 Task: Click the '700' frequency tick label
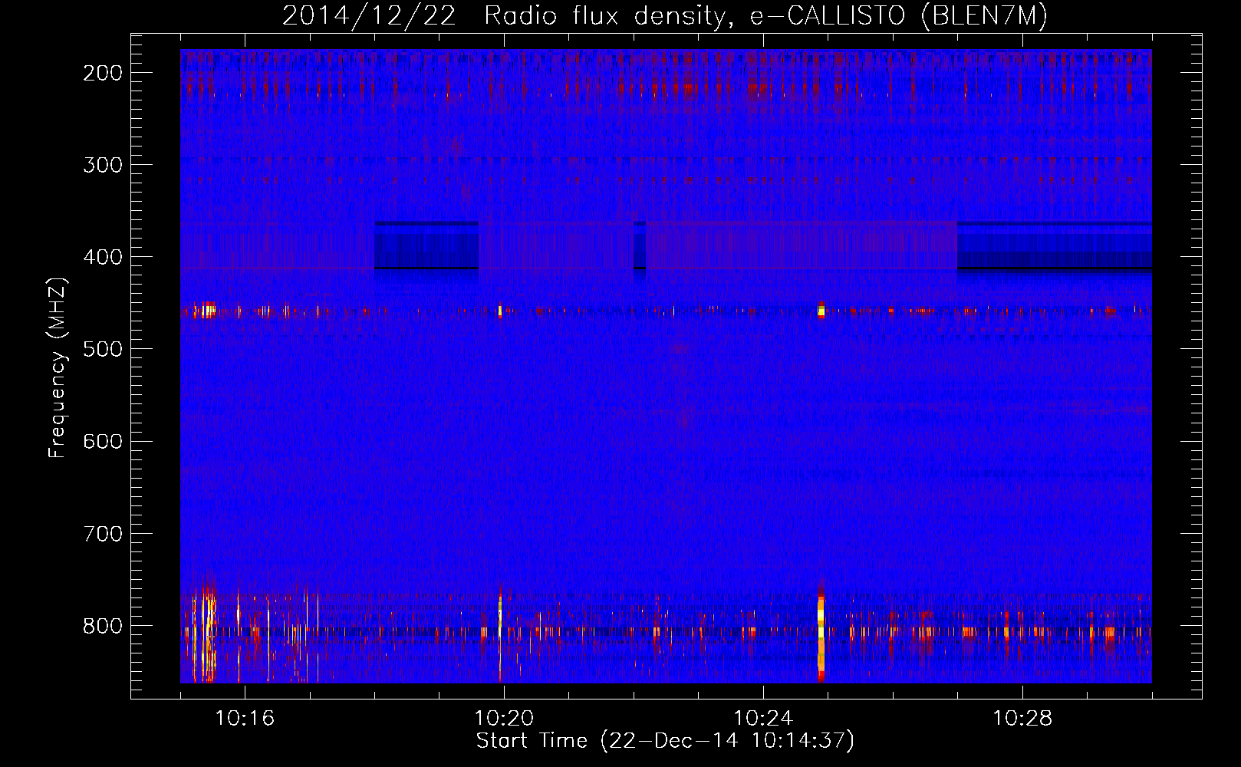[x=102, y=533]
